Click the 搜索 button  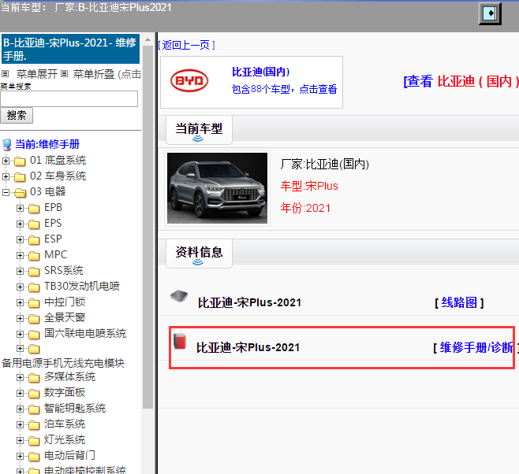pos(17,115)
